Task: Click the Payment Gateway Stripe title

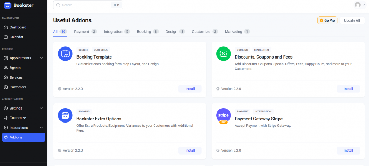Action: (259, 119)
